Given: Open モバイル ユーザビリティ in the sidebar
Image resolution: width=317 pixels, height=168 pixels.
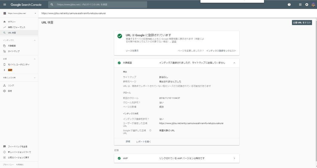Looking at the screenshot, I should pyautogui.click(x=19, y=64).
